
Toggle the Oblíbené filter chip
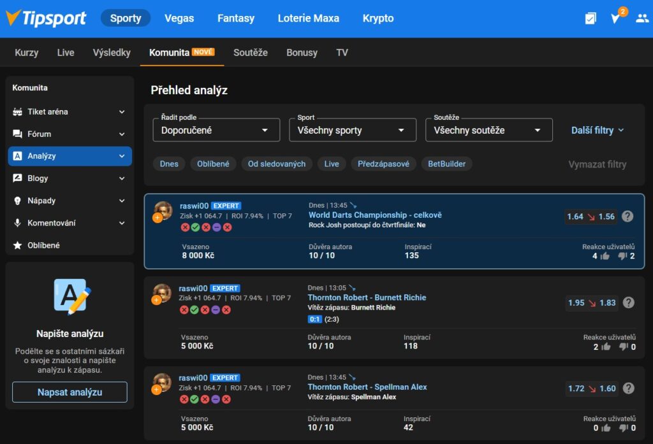coord(213,164)
